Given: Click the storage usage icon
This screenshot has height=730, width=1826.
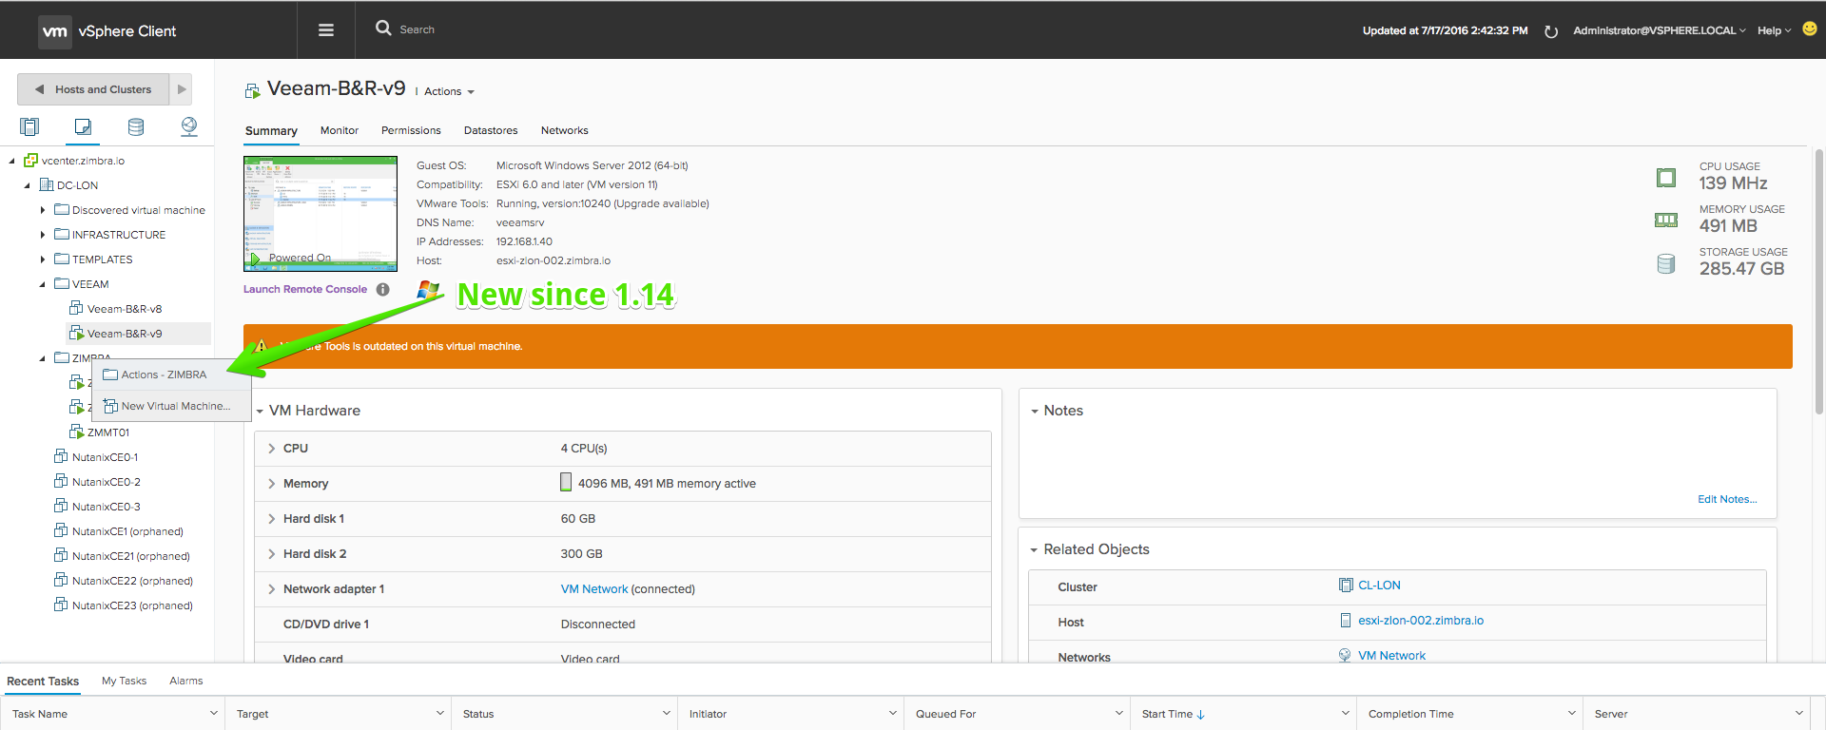Looking at the screenshot, I should pos(1666,263).
